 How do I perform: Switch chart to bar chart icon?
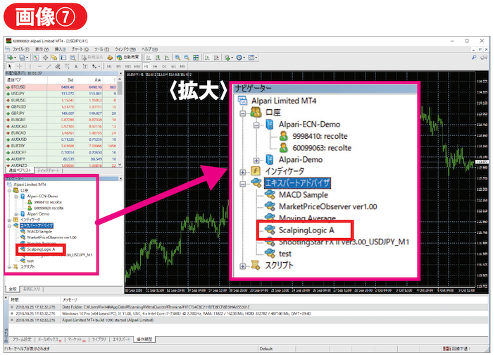[x=149, y=58]
